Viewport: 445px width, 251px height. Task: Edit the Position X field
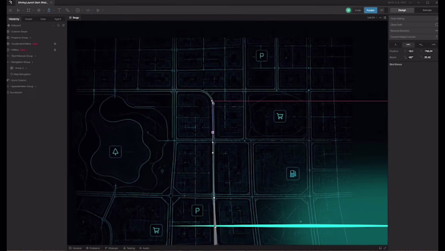point(412,51)
